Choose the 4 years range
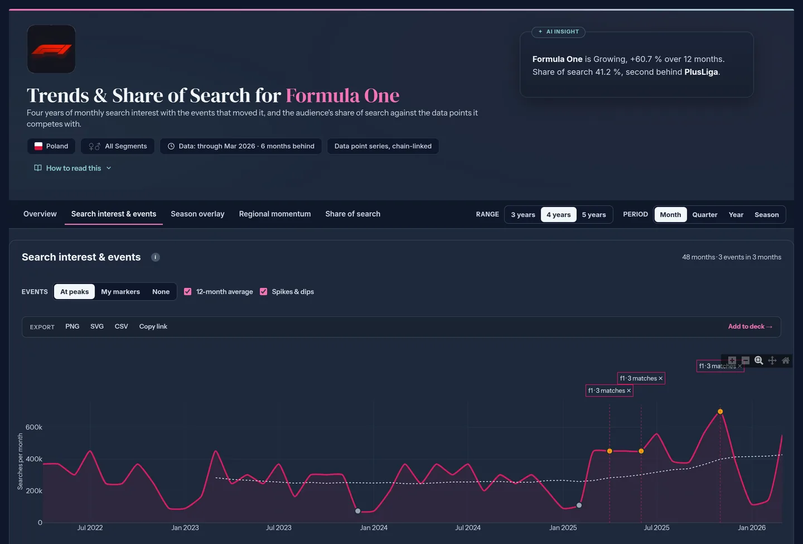The width and height of the screenshot is (803, 544). (x=559, y=215)
